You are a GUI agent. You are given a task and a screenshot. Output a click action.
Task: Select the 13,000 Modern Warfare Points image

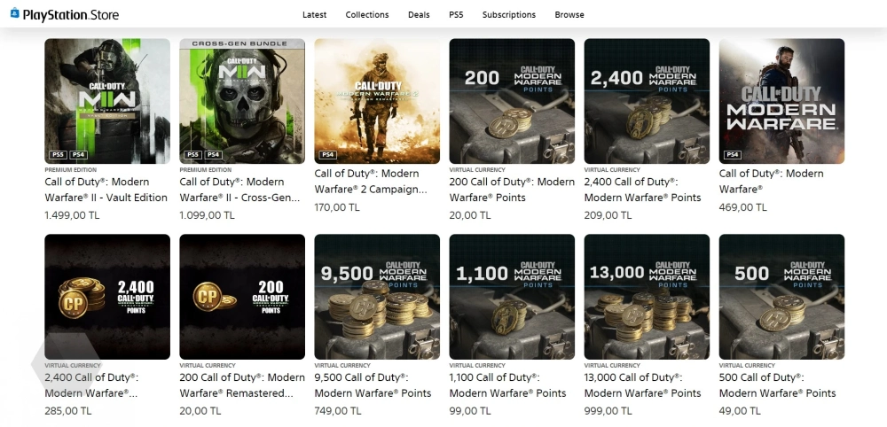point(647,297)
